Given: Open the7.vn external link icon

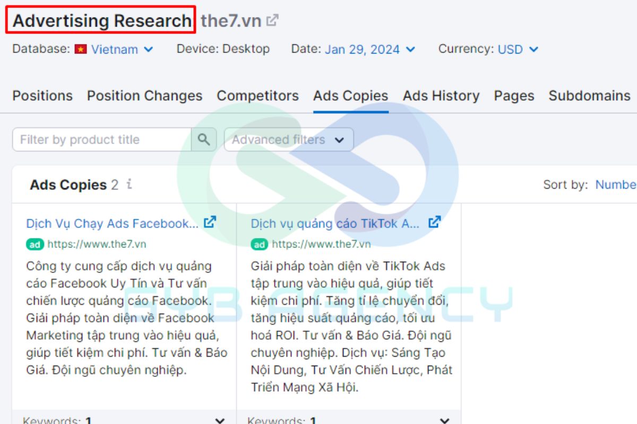Looking at the screenshot, I should click(x=272, y=21).
